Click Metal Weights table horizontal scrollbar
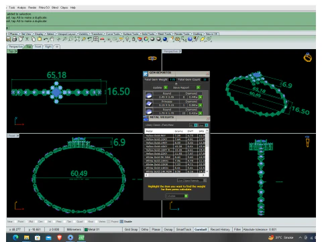Image resolution: width=322 pixels, height=242 pixels. (175, 175)
